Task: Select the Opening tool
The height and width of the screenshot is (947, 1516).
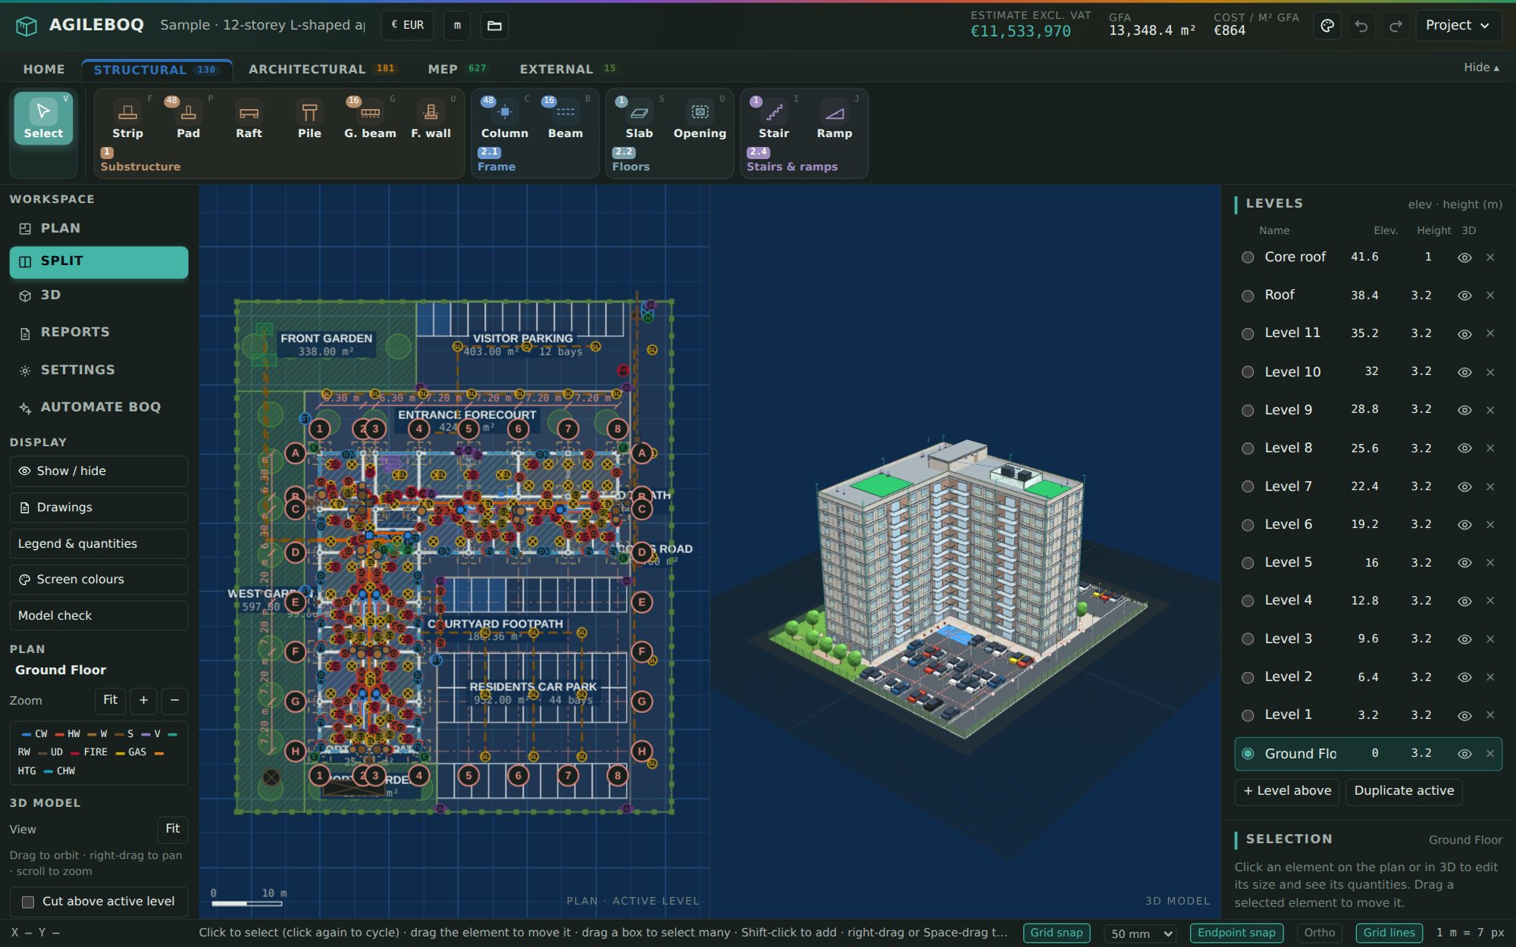Action: point(700,120)
